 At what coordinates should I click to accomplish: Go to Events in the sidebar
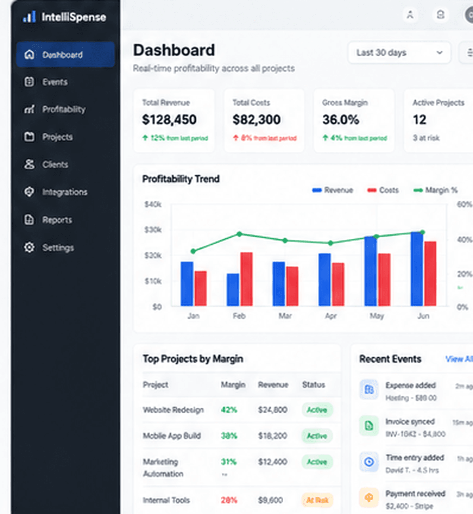[65, 82]
